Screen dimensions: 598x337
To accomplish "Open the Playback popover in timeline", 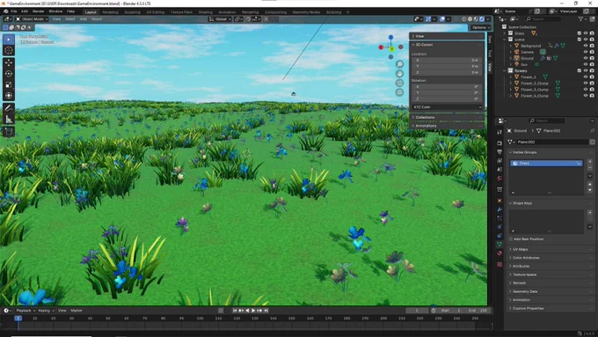I will pos(26,311).
